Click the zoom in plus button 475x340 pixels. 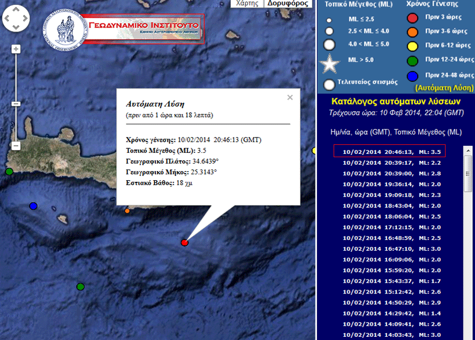tap(16, 49)
